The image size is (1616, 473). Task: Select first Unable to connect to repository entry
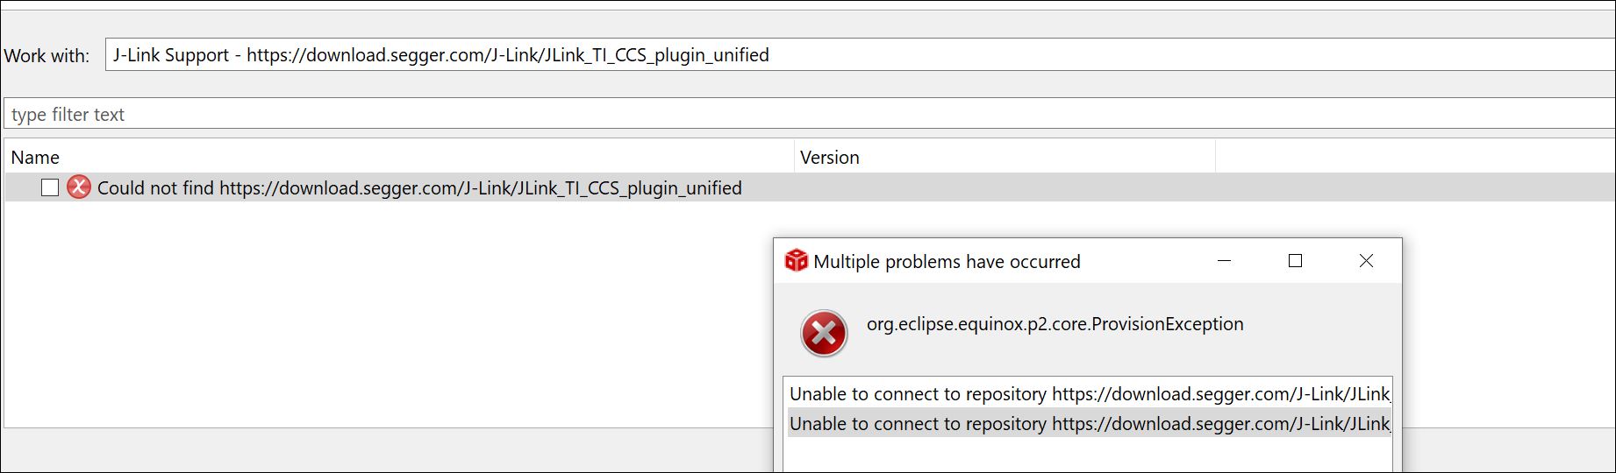pyautogui.click(x=1090, y=393)
